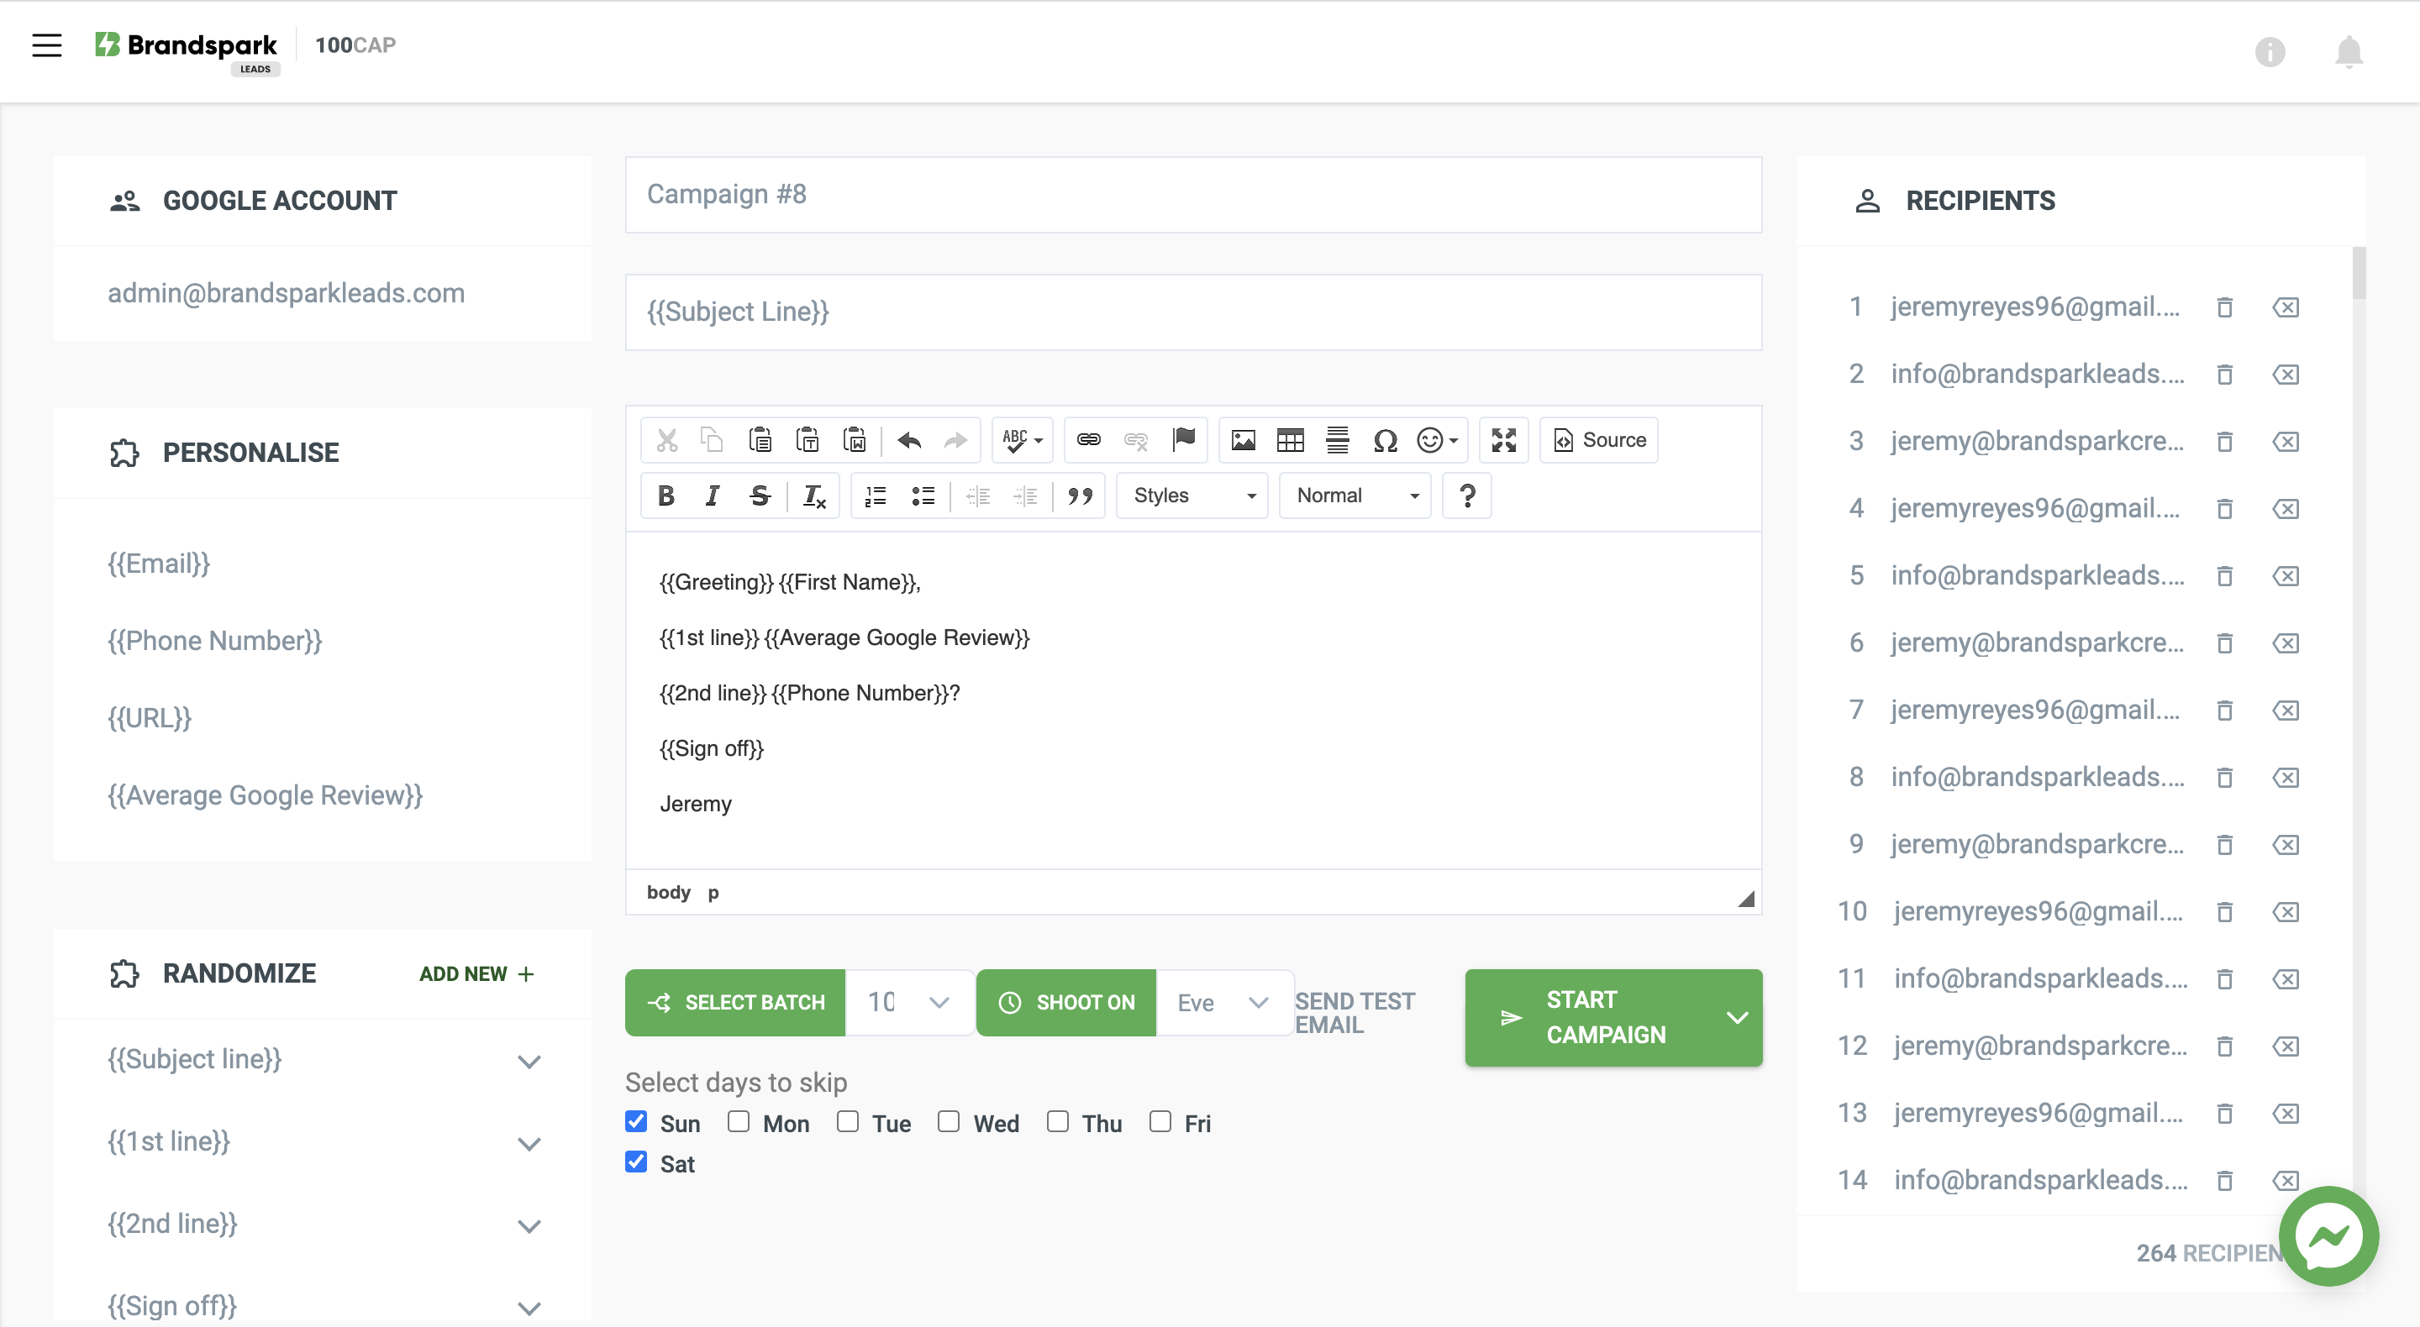The height and width of the screenshot is (1327, 2420).
Task: Expand the {{Subject line}} randomize item
Action: (x=529, y=1062)
